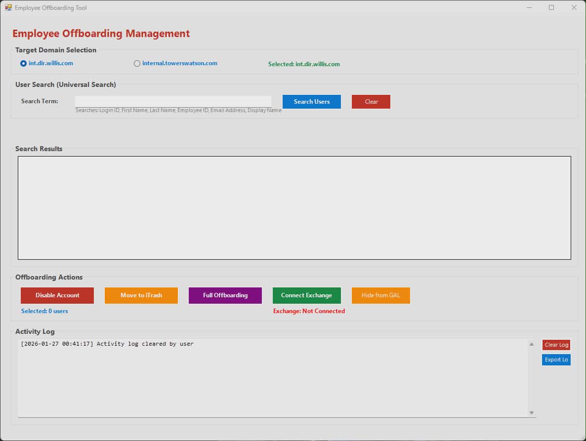Select the internal.towerswatson.com domain radio button
The image size is (586, 441).
pos(137,63)
